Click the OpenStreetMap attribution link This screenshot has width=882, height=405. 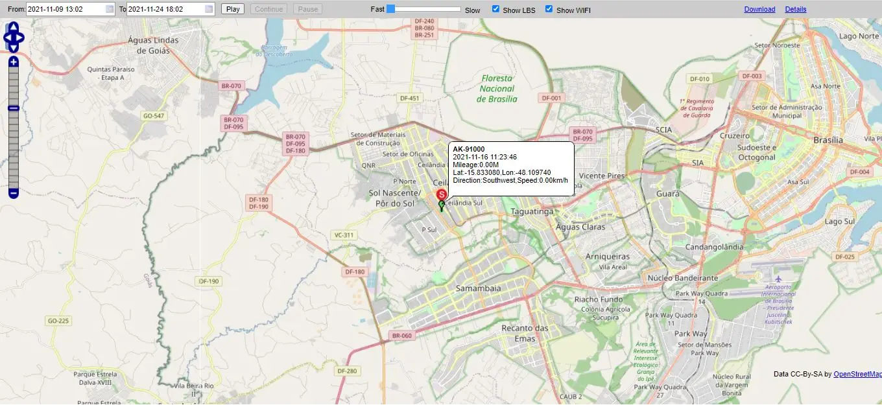[857, 374]
